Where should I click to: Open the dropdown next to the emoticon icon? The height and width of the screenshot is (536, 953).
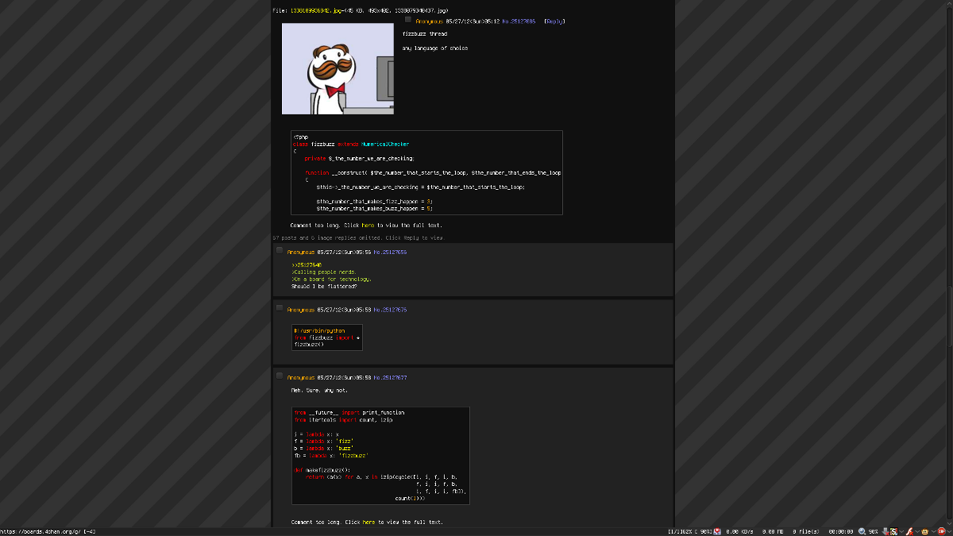934,530
